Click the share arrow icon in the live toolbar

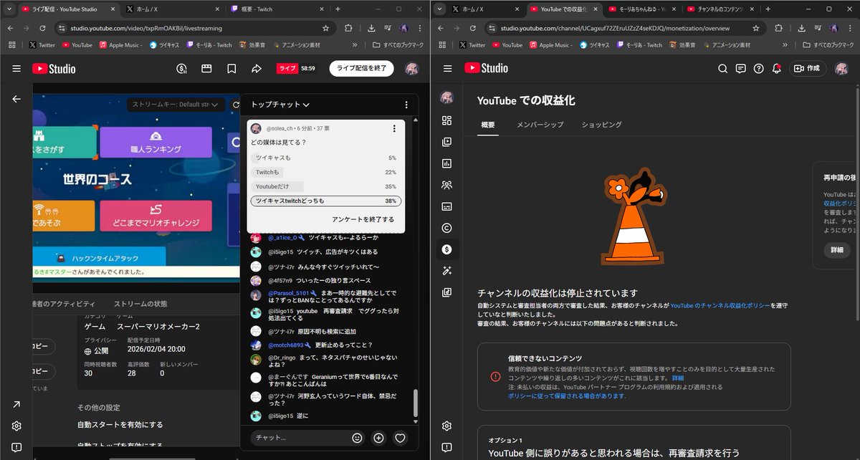257,68
